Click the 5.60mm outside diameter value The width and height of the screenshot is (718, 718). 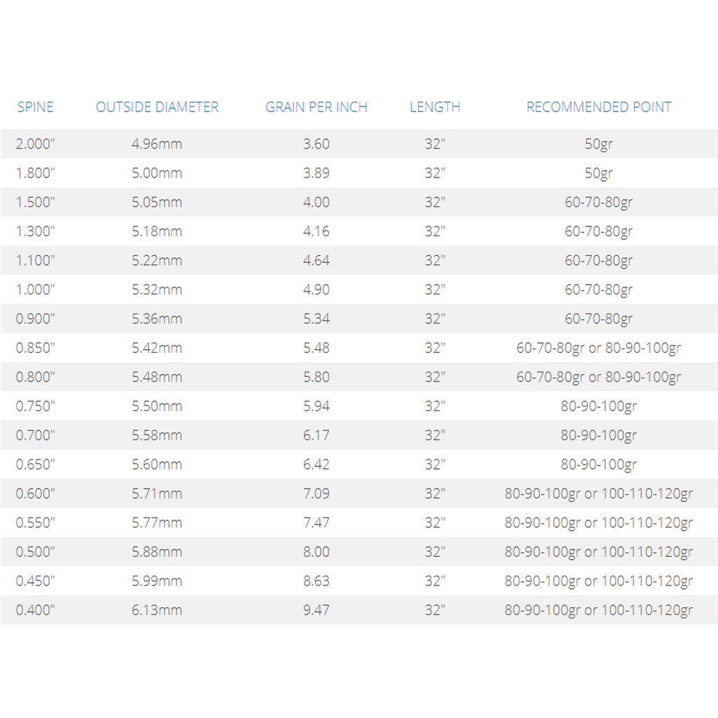click(157, 464)
